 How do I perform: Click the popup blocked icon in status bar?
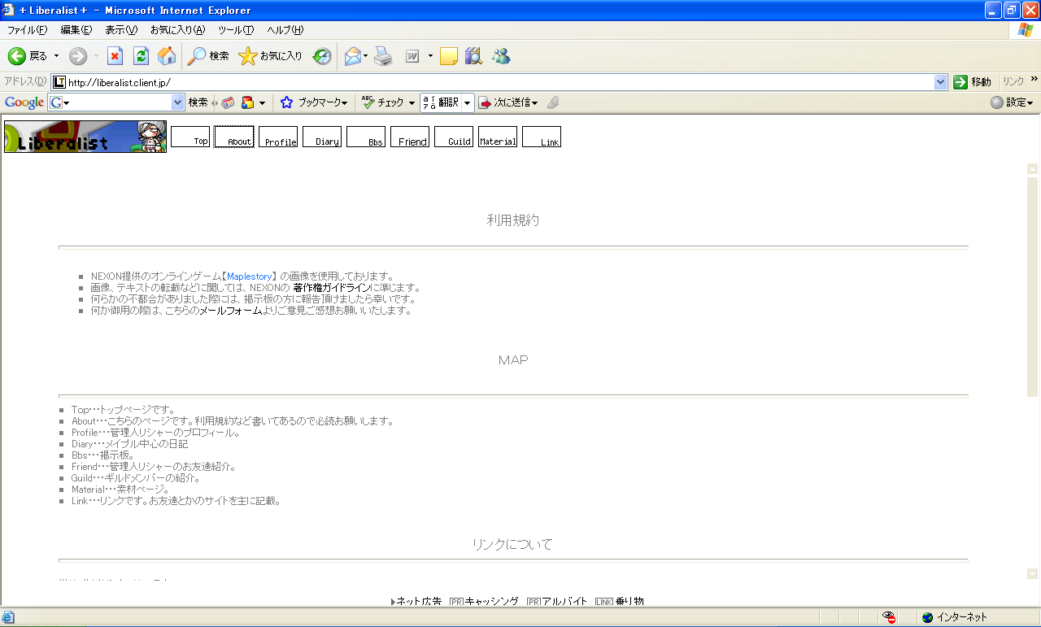tap(890, 617)
